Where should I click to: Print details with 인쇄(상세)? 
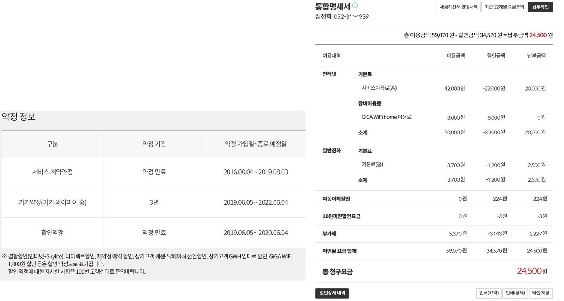coord(515,293)
